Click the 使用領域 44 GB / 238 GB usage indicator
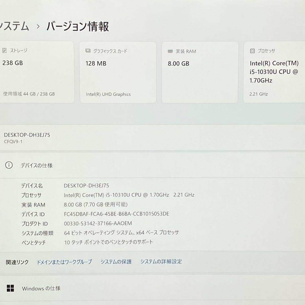Screen dimensions: 305x305 (28, 94)
